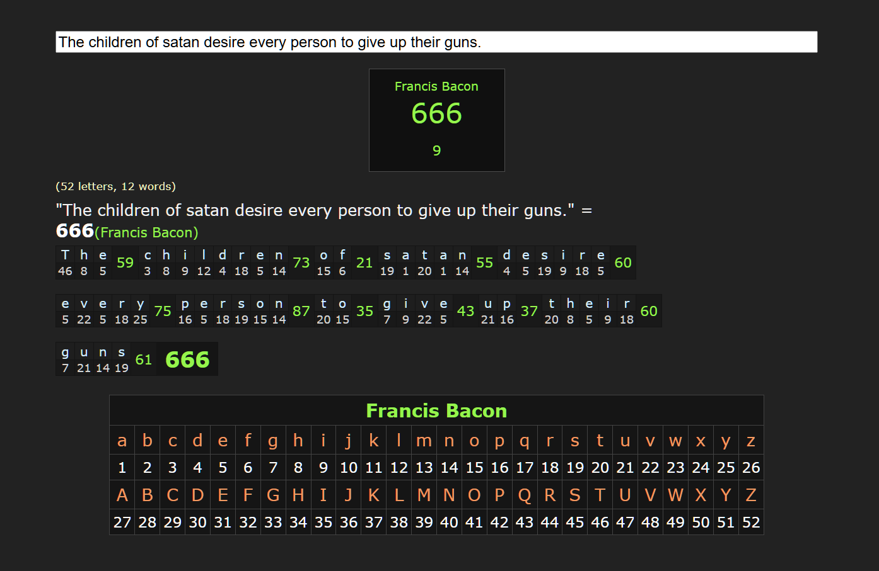Click letter f valued 6 in "of"

342,263
